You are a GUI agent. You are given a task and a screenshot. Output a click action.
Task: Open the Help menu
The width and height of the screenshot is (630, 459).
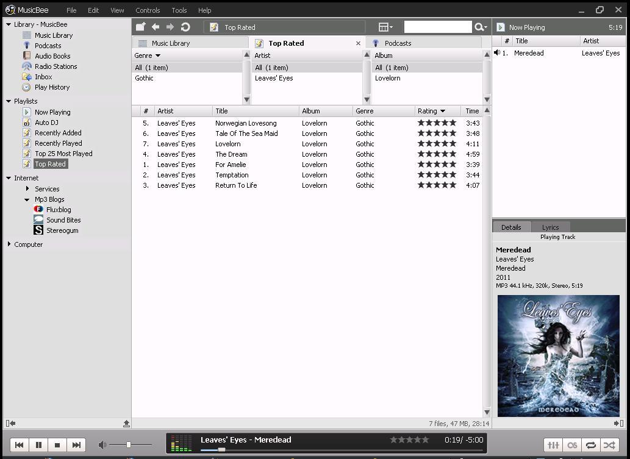pyautogui.click(x=204, y=10)
